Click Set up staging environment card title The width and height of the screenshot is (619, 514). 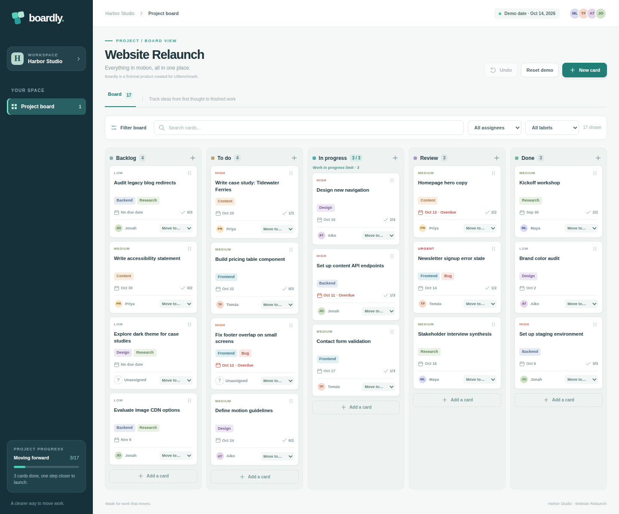click(551, 334)
